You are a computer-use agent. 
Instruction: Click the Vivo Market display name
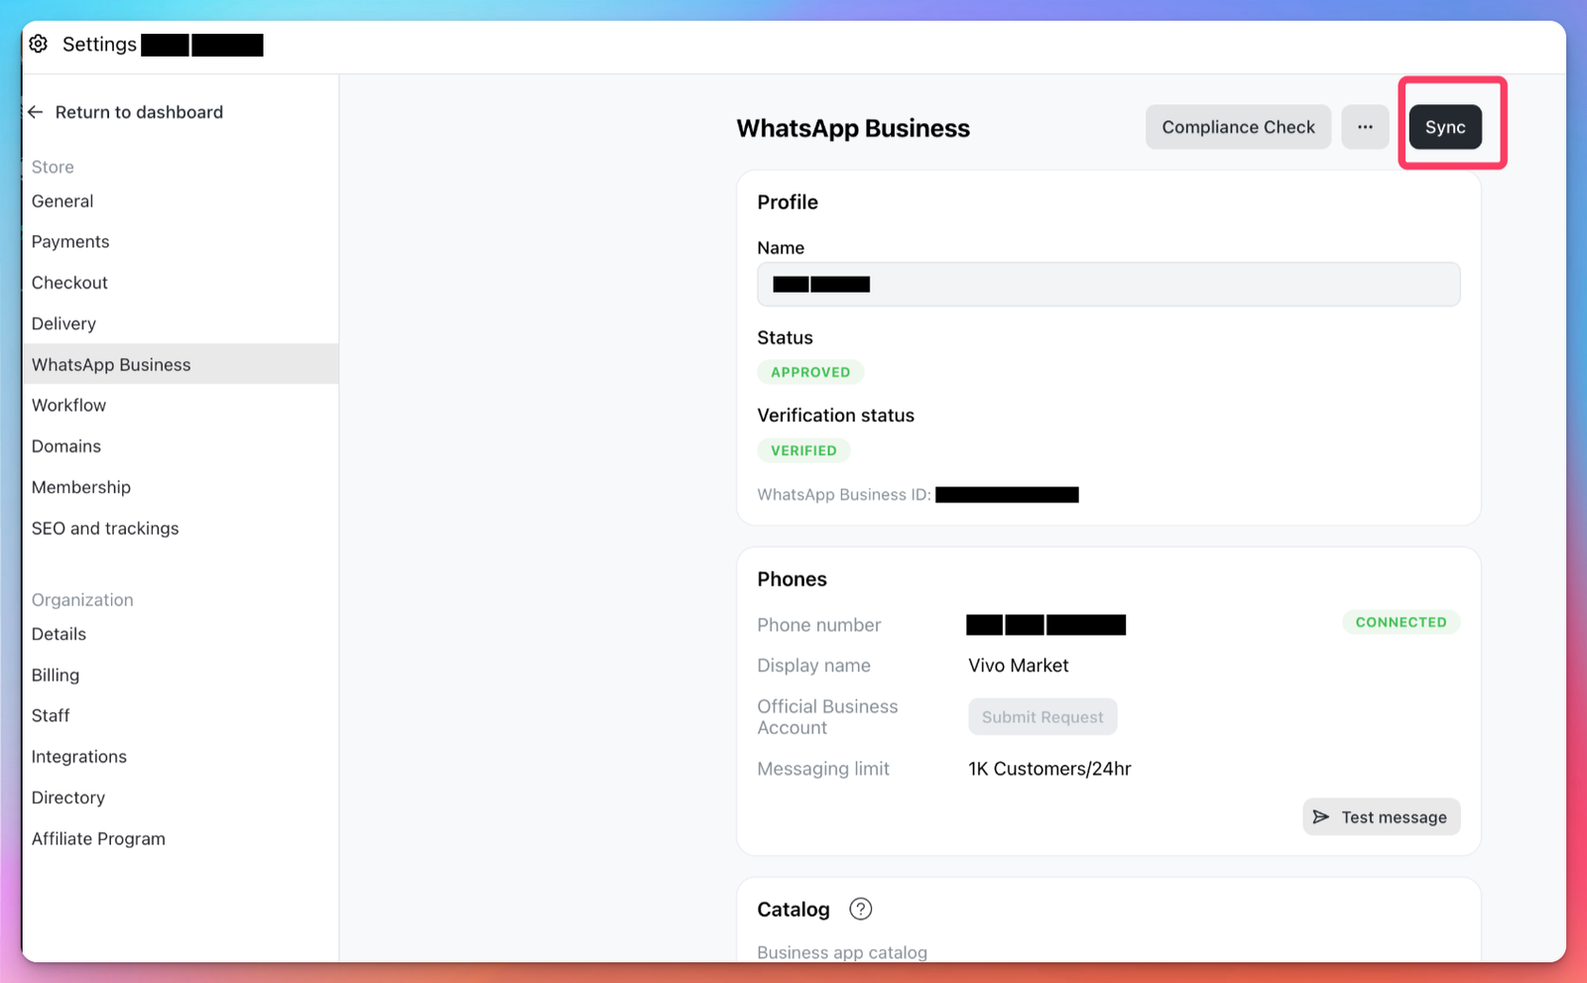click(1019, 666)
